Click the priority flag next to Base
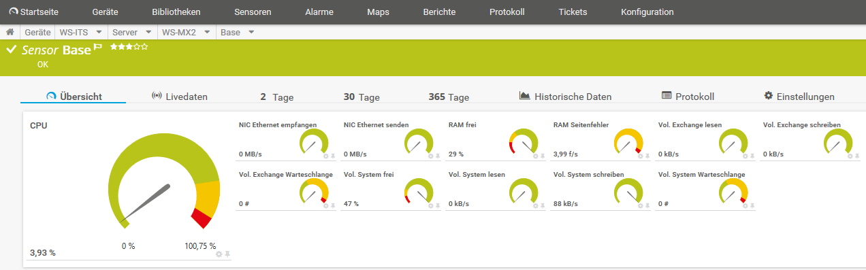Viewport: 866px width, 270px height. [98, 48]
